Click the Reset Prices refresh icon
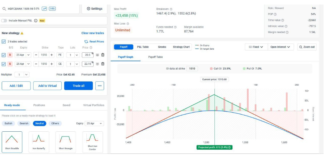Viewport: 326px width, 158px height. tap(86, 42)
